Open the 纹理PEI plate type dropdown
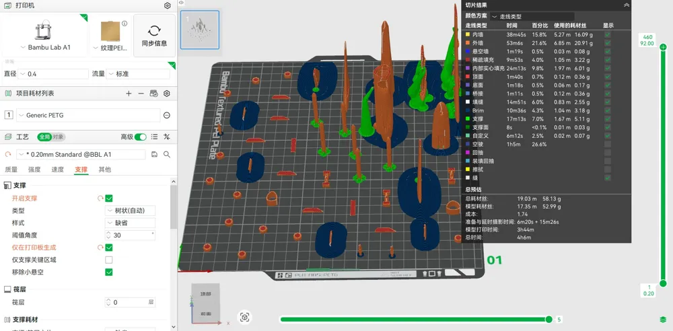Screen dimensions: 673x331 coord(110,48)
